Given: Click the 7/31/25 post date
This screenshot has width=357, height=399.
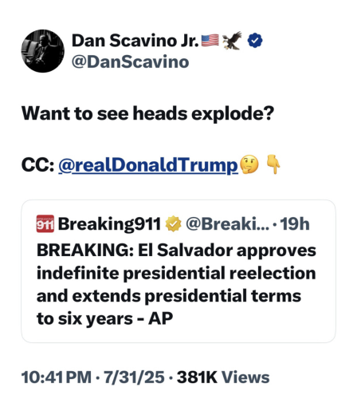Looking at the screenshot, I should (x=134, y=377).
